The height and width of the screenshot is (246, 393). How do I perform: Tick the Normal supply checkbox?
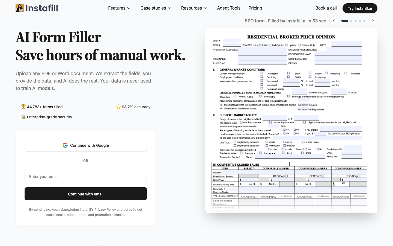tap(235, 96)
